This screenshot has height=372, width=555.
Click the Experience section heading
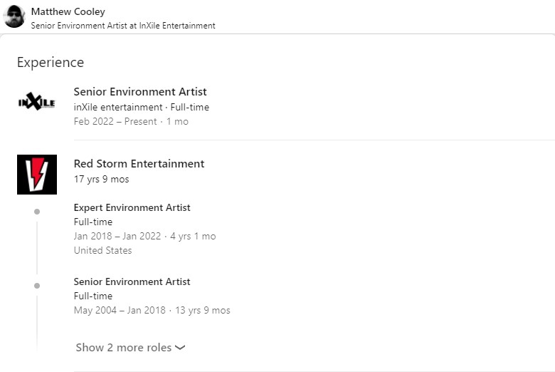coord(51,63)
